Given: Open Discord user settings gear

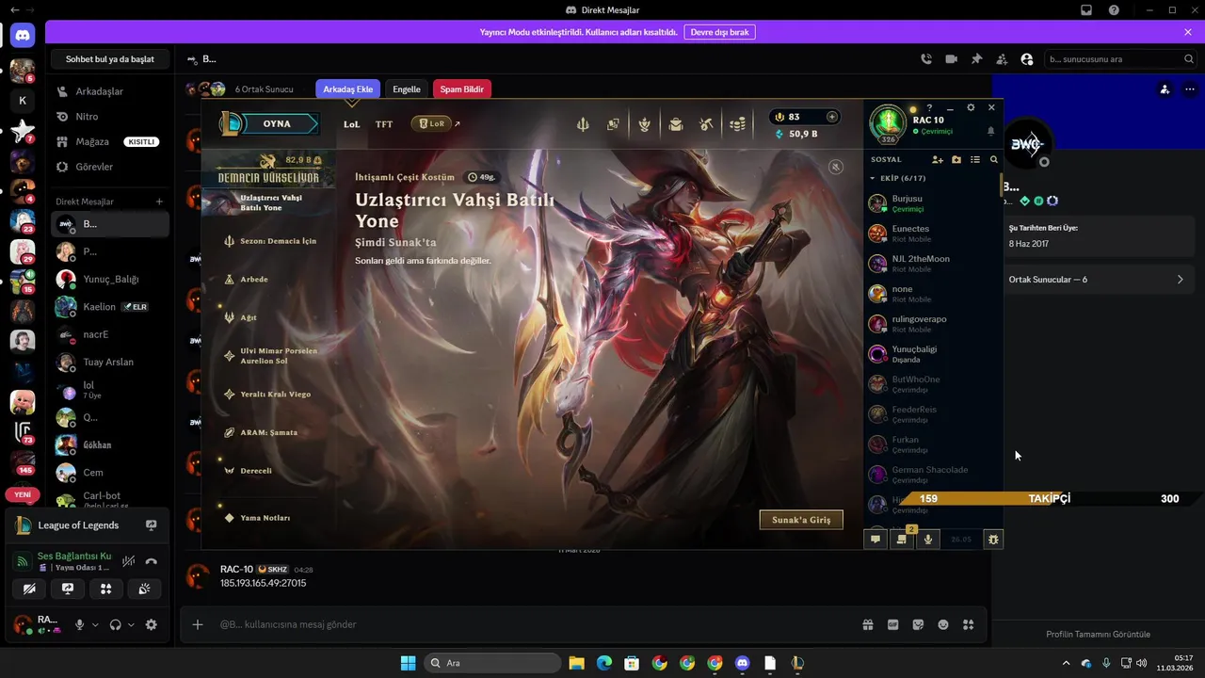Looking at the screenshot, I should pos(151,624).
